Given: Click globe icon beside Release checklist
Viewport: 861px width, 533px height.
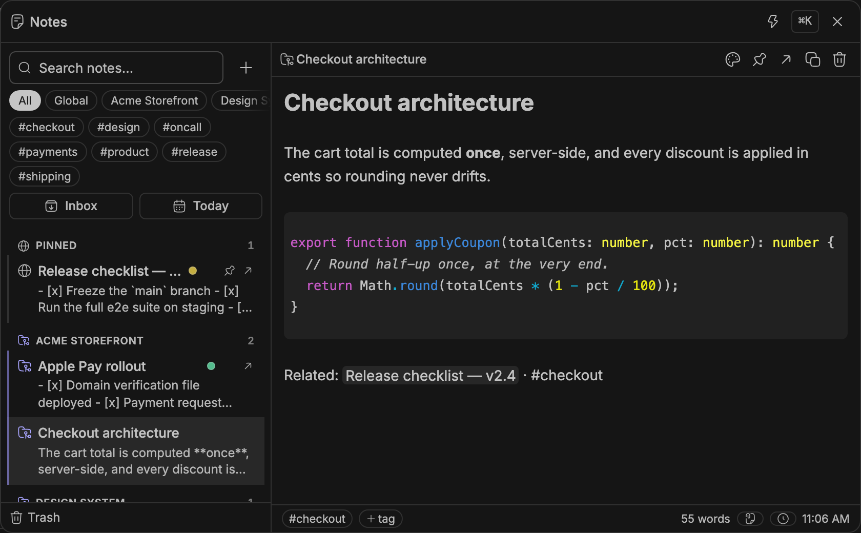Looking at the screenshot, I should [x=25, y=271].
